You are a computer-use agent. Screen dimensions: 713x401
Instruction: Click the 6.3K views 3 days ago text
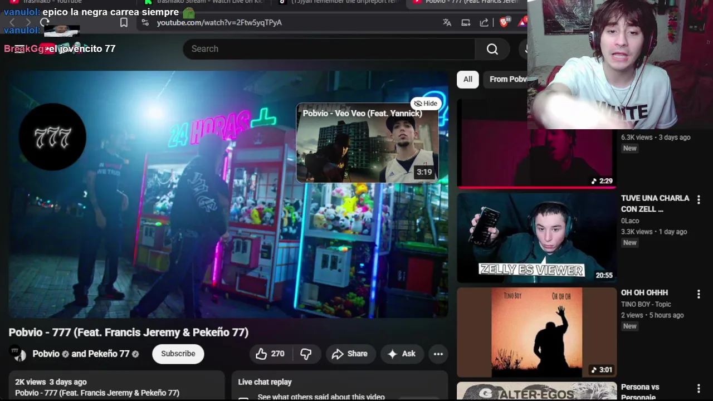656,137
